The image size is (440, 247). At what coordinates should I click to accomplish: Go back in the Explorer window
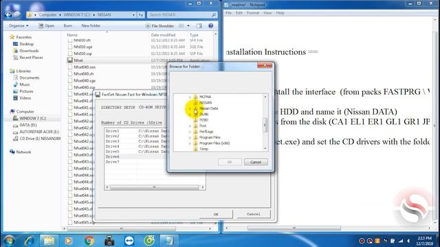pyautogui.click(x=8, y=14)
